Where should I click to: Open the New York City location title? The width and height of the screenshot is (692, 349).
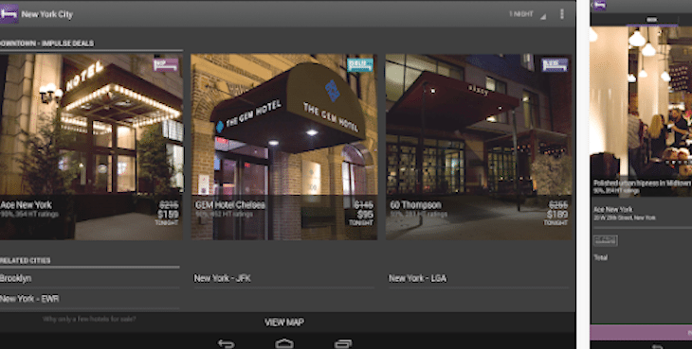47,14
